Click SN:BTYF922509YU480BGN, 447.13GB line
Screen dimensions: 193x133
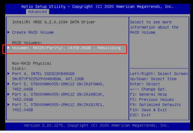(48, 79)
